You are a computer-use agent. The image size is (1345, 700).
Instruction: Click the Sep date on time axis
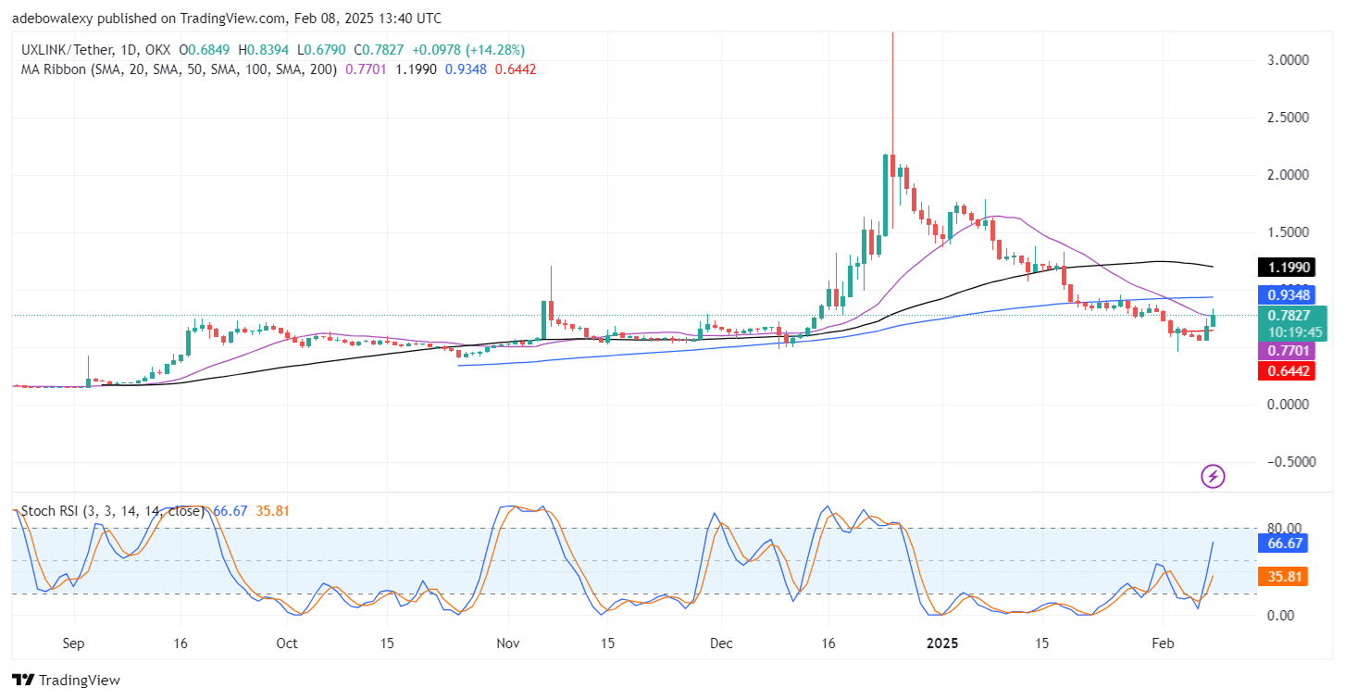[x=74, y=643]
